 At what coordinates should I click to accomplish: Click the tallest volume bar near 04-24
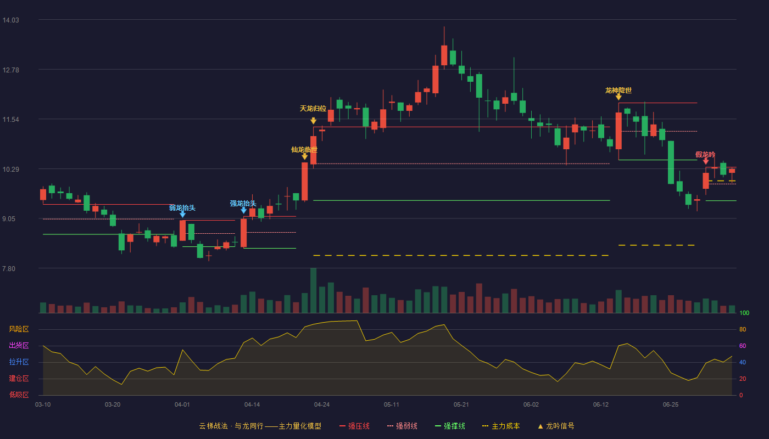pyautogui.click(x=313, y=290)
